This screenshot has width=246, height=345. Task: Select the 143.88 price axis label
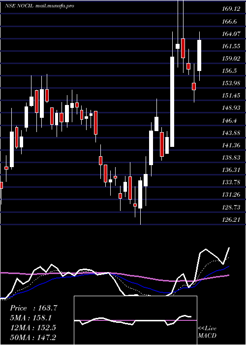231,133
